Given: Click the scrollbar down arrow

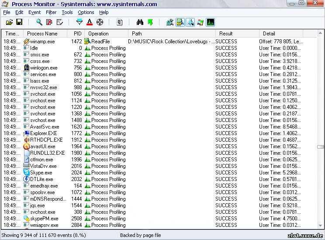Looking at the screenshot, I should click(x=320, y=225).
